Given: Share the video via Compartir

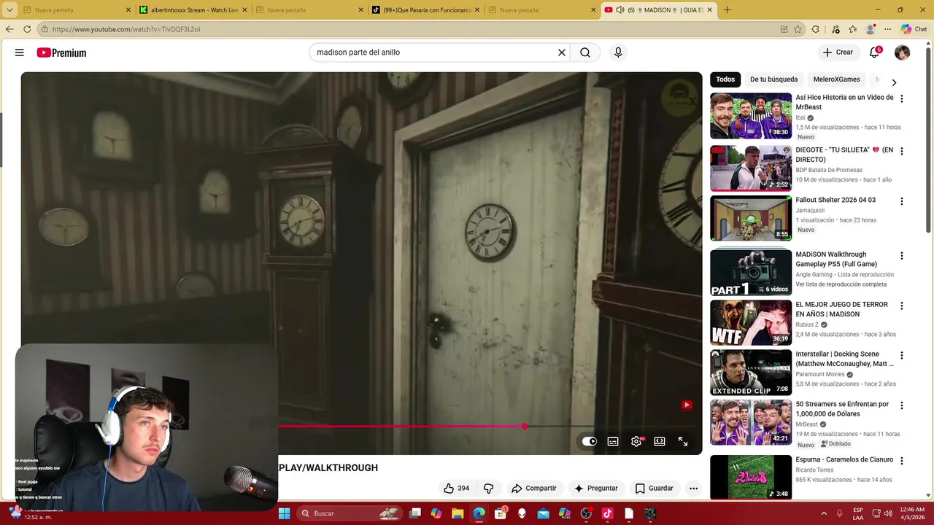Looking at the screenshot, I should click(x=534, y=489).
